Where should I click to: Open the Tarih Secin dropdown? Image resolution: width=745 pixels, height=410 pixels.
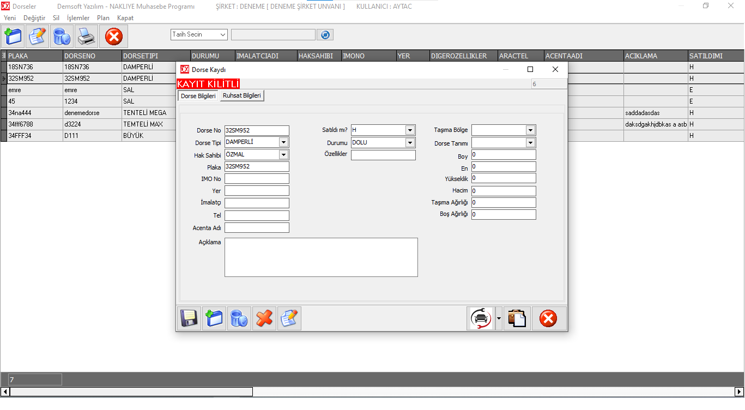(x=222, y=35)
